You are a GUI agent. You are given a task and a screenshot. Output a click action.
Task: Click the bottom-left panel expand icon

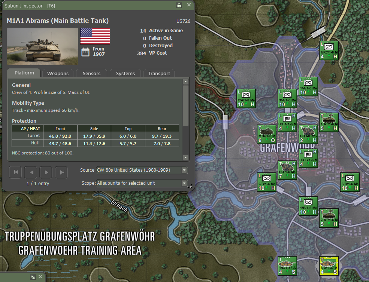33,277
